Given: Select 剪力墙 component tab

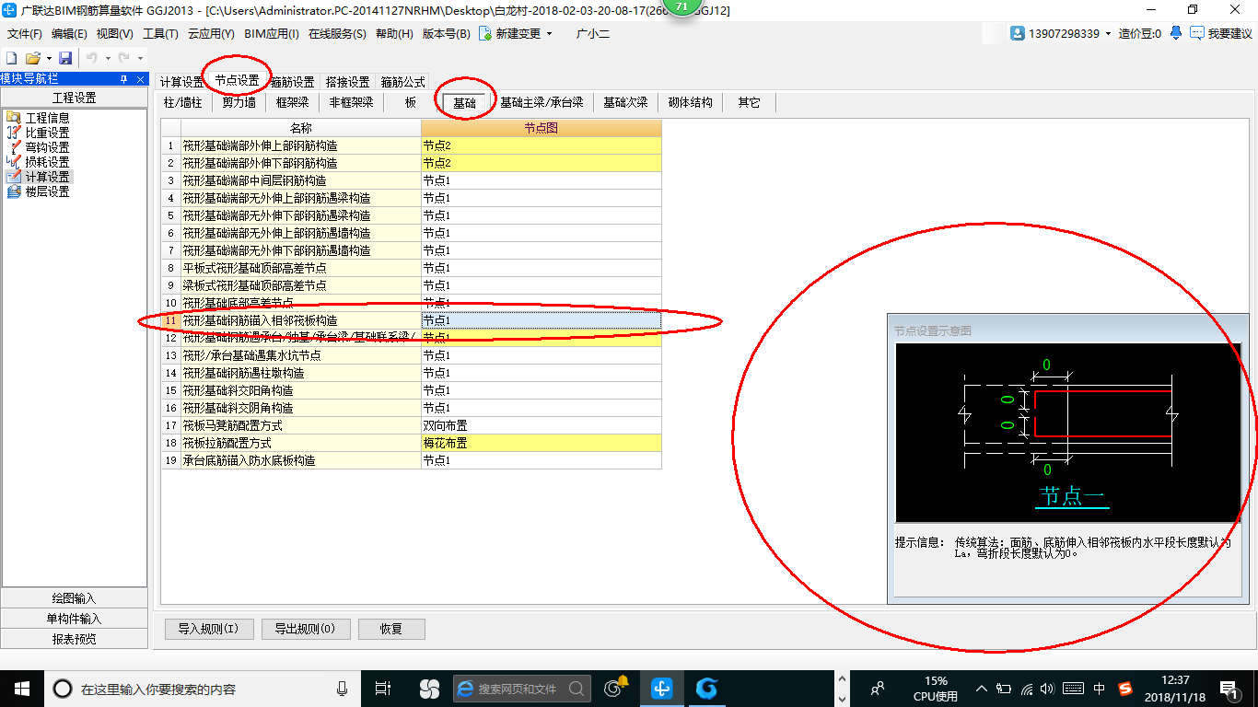Looking at the screenshot, I should [239, 102].
